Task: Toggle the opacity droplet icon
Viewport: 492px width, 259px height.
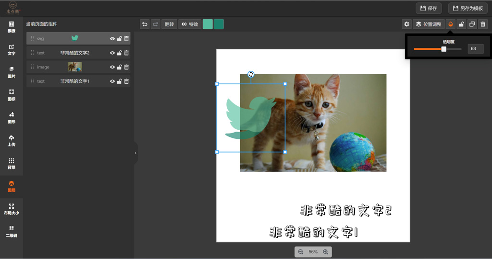Action: coord(451,24)
